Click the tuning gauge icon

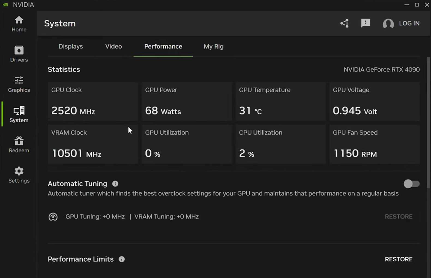click(x=53, y=217)
